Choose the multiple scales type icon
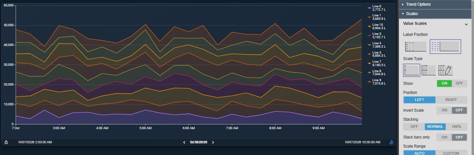This screenshot has width=474, height=155. [x=429, y=70]
